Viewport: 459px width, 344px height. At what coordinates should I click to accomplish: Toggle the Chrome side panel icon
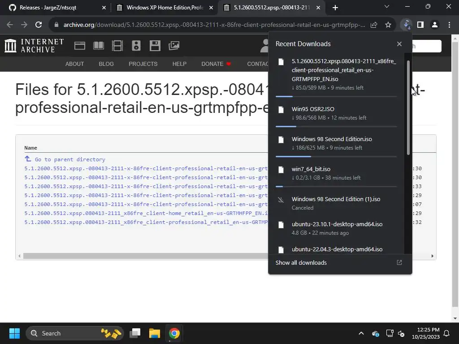[420, 25]
